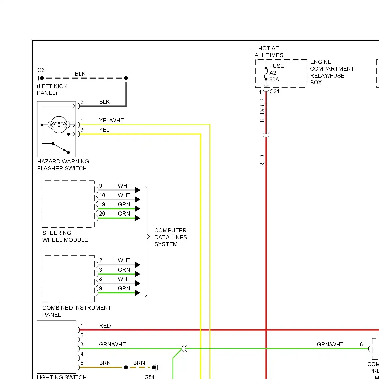Select the GRN label at instrument panel pin 9

point(124,288)
